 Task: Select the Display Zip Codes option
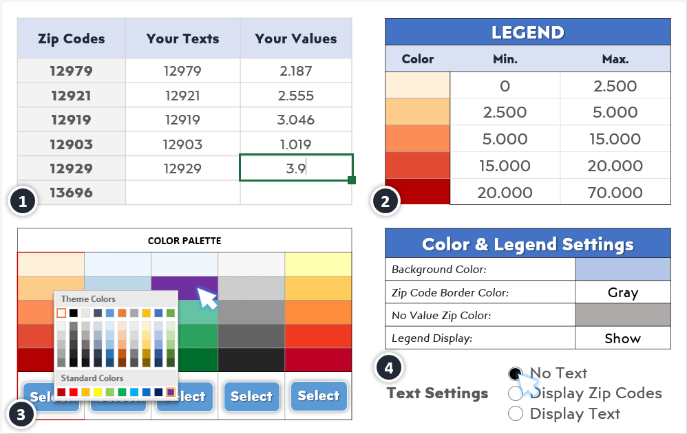point(516,393)
